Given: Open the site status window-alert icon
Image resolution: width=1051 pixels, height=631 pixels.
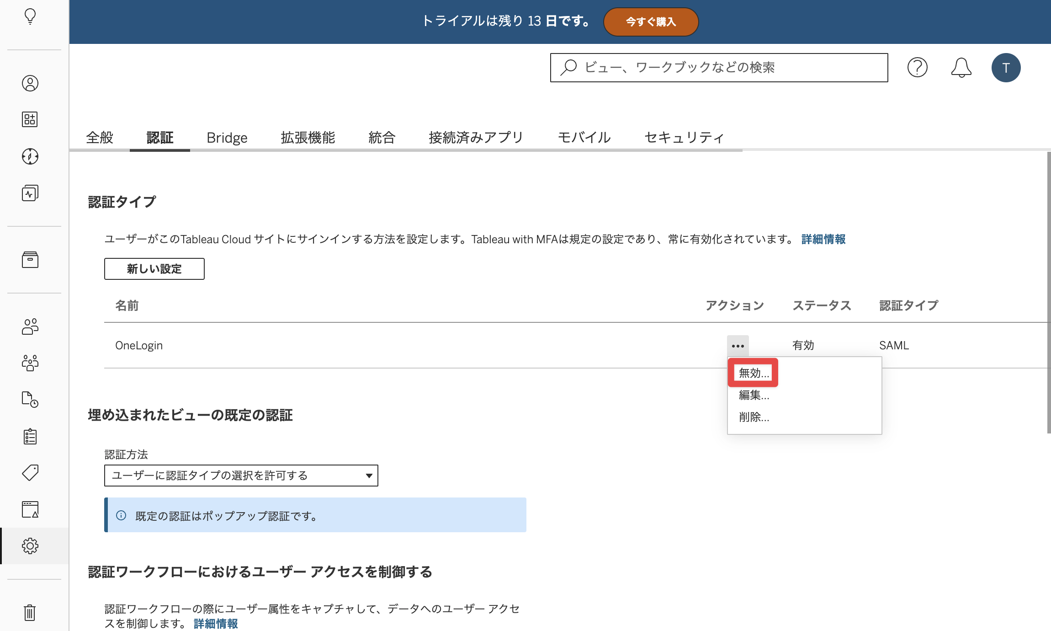Looking at the screenshot, I should (30, 509).
